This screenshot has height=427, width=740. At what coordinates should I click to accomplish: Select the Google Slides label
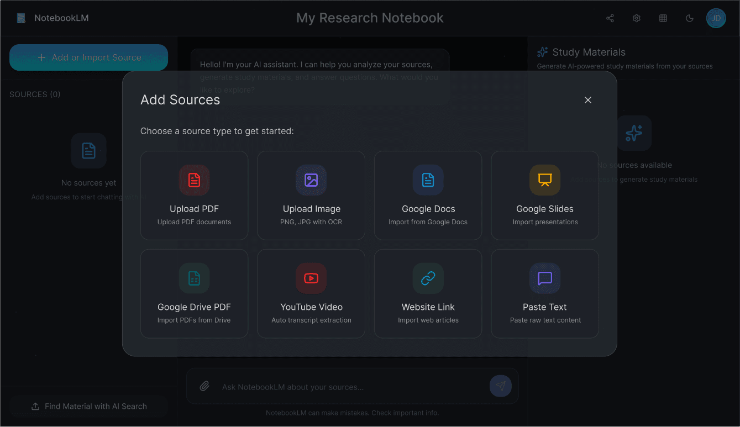tap(545, 209)
